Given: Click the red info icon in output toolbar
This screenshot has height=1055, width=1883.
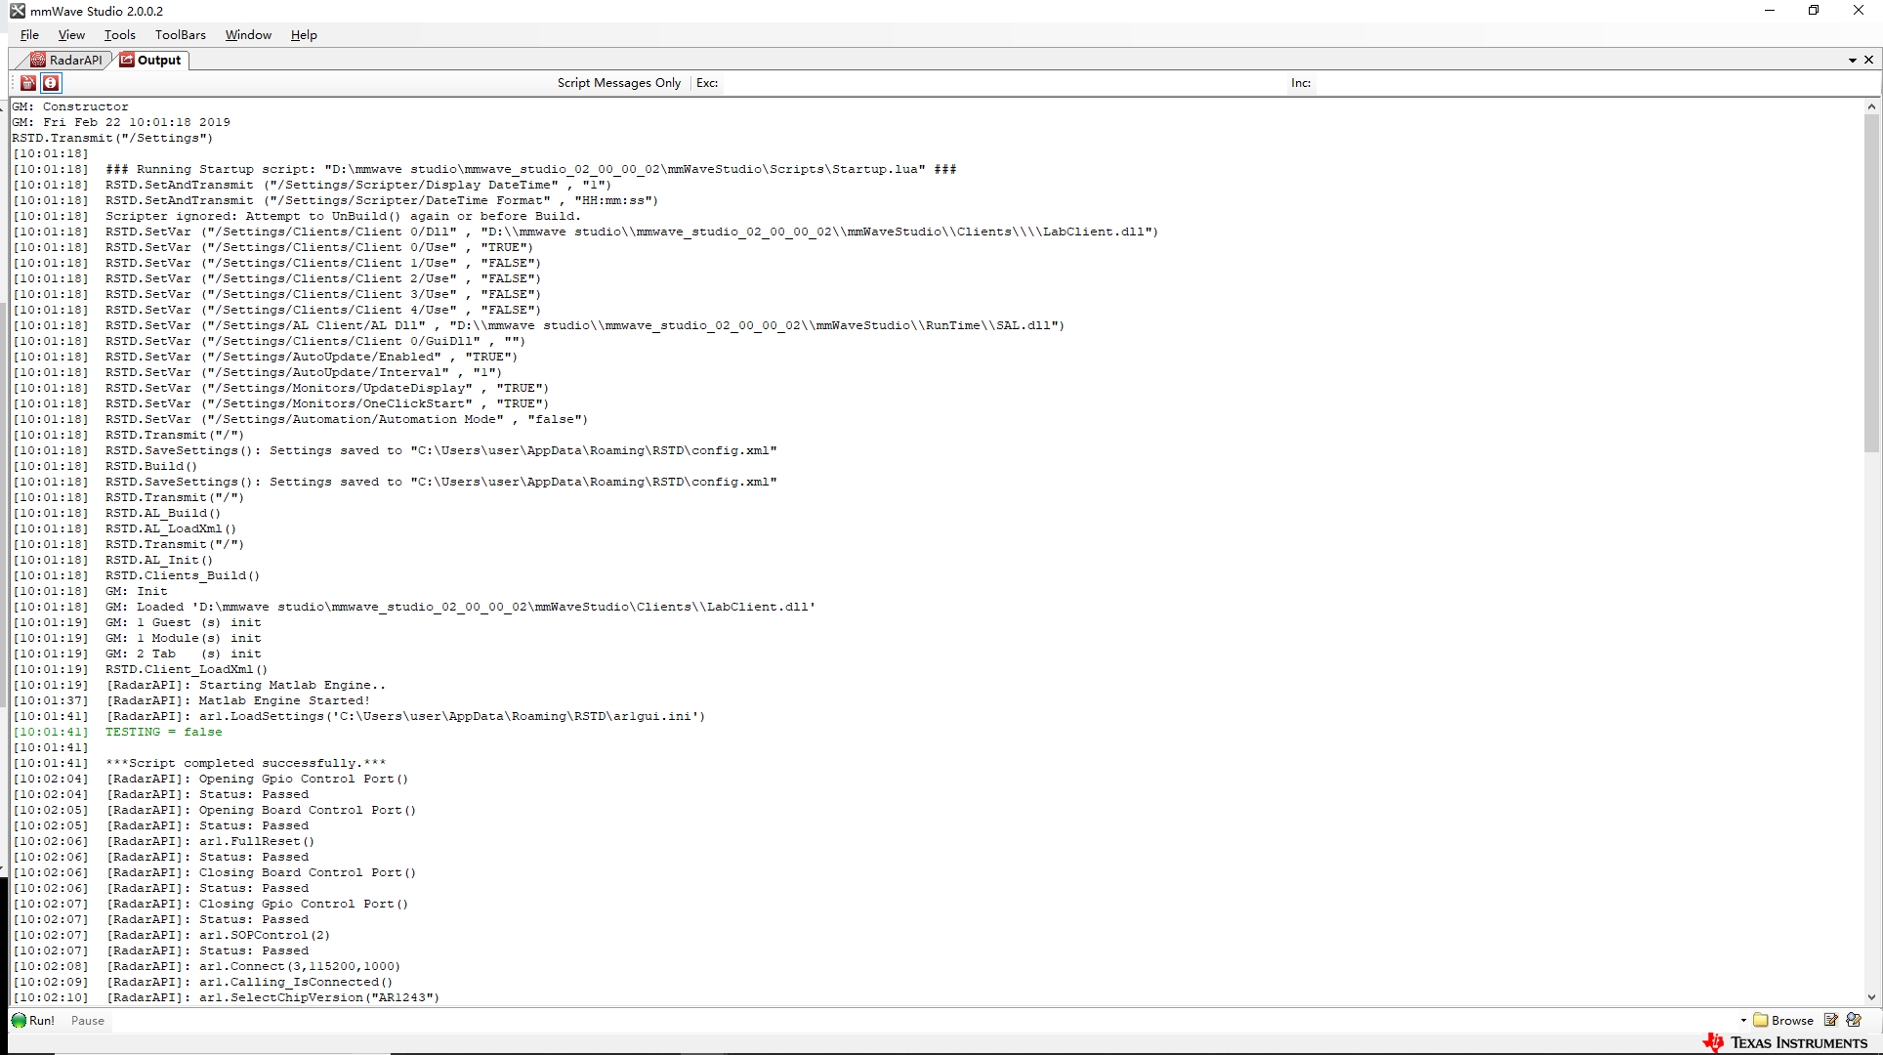Looking at the screenshot, I should coord(51,83).
